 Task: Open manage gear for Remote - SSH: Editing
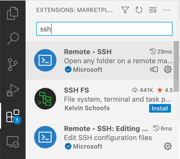[168, 146]
